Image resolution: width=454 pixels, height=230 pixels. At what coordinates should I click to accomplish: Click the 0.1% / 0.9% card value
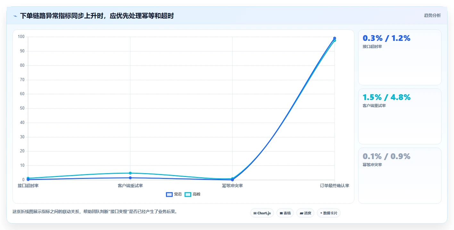[386, 156]
